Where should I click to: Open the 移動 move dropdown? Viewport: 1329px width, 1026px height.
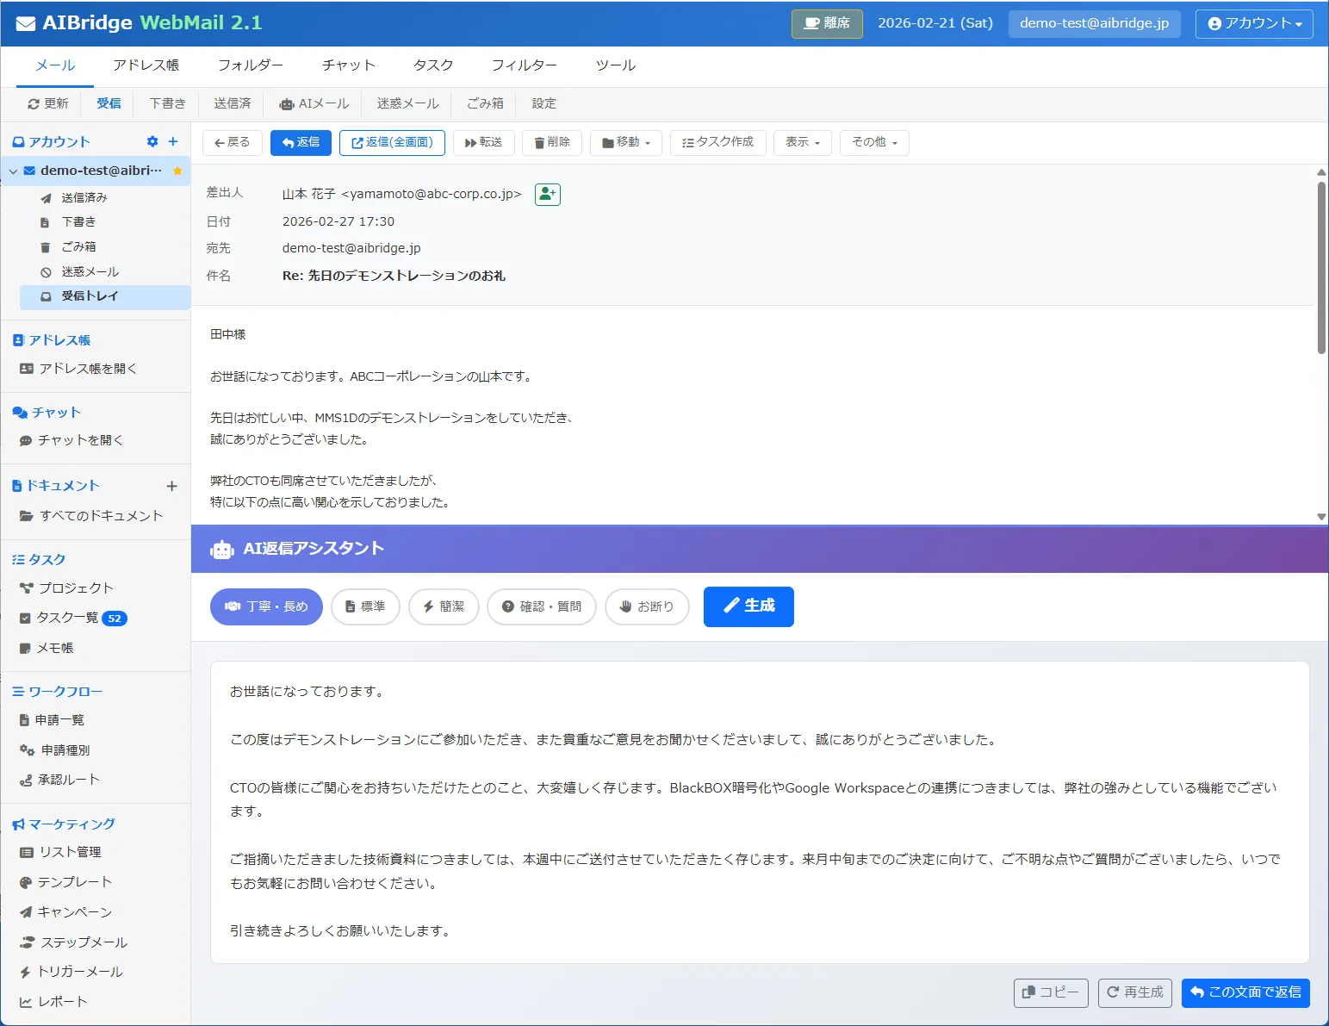click(x=625, y=143)
